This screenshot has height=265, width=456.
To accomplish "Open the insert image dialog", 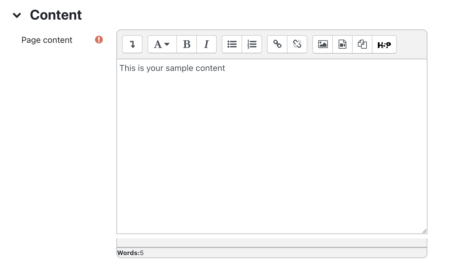I will coord(323,44).
